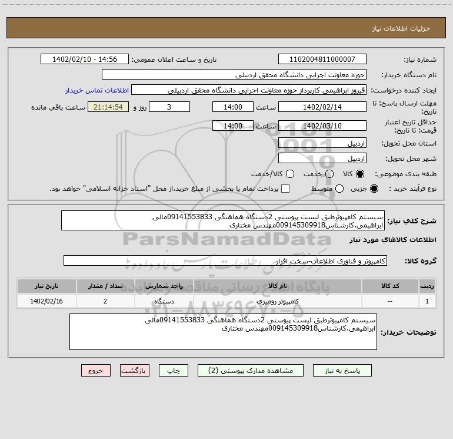Click the price validity time 14:00 field
Image resolution: width=453 pixels, height=439 pixels.
233,126
